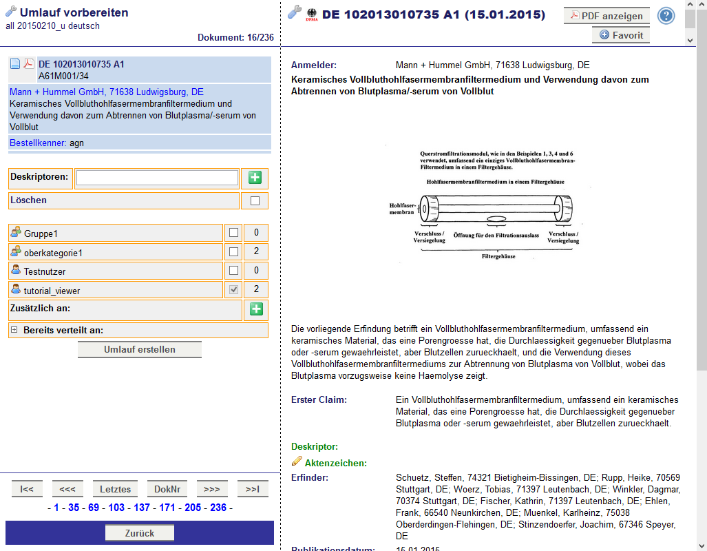Edit Aktenzeichen via the pencil icon
Screen dimensions: 707x551
[x=297, y=461]
